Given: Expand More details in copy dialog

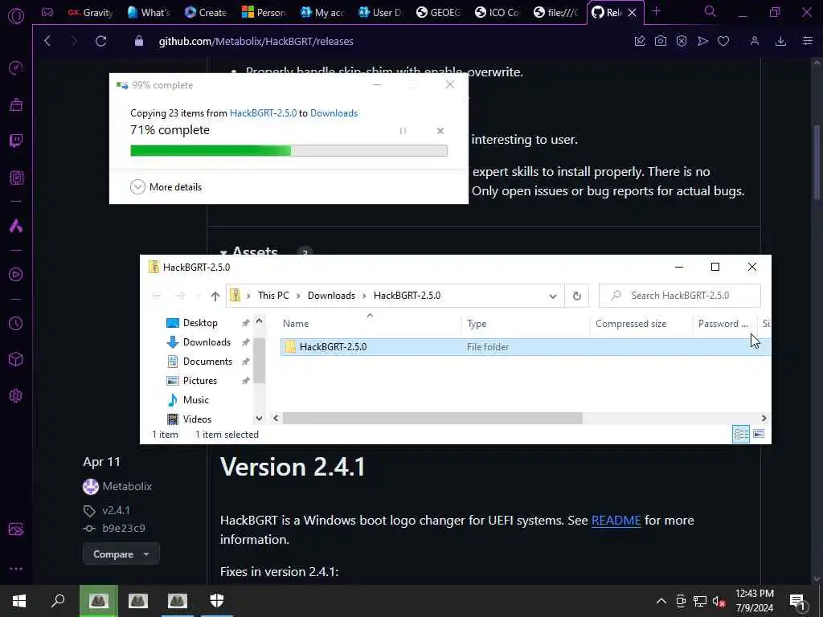Looking at the screenshot, I should point(166,186).
